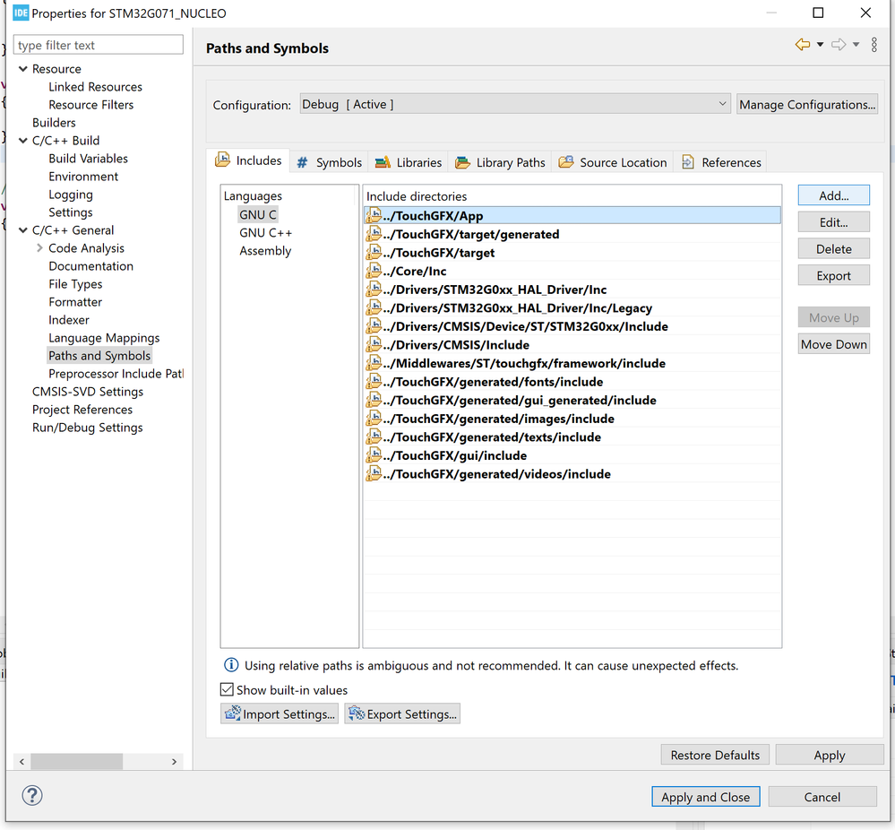Open Linked Resources in the tree
895x830 pixels.
[95, 87]
